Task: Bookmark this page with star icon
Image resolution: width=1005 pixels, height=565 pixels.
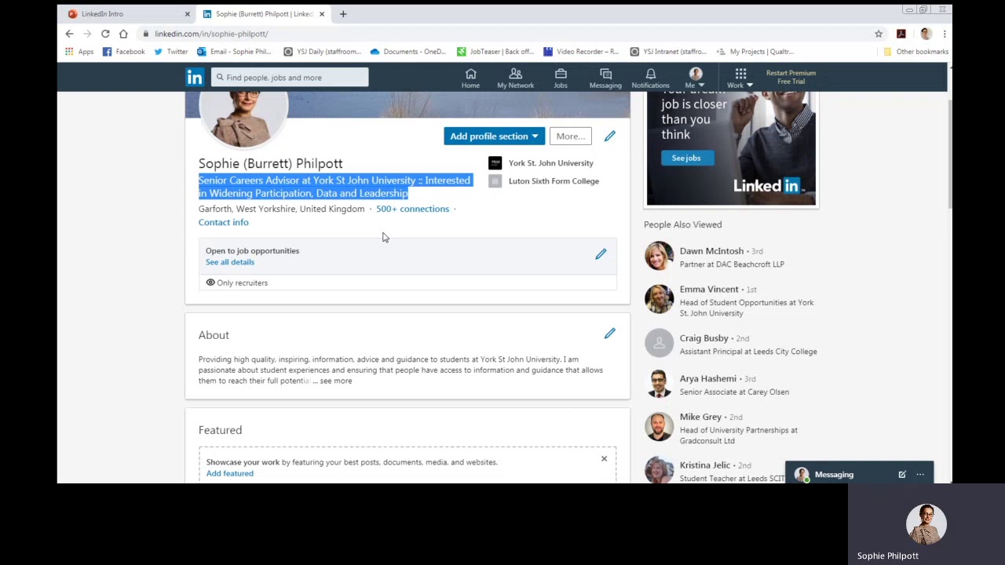Action: click(879, 34)
